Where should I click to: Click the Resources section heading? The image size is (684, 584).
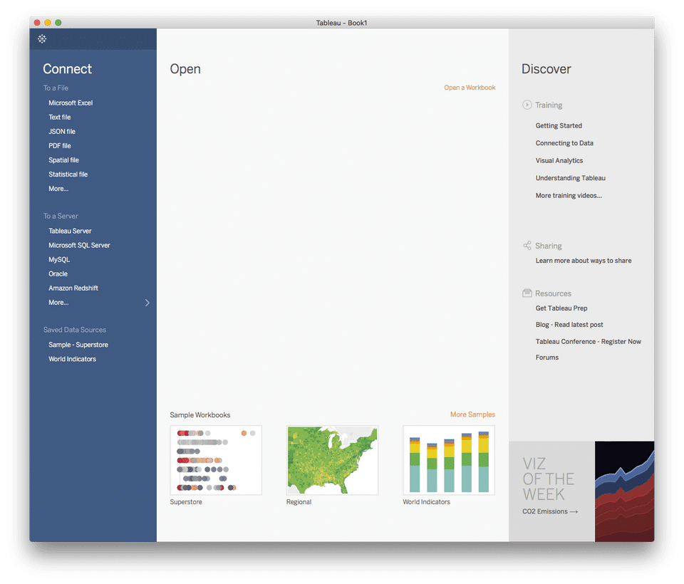coord(553,293)
